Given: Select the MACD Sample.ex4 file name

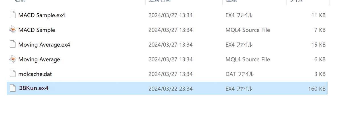Looking at the screenshot, I should click(x=42, y=15).
